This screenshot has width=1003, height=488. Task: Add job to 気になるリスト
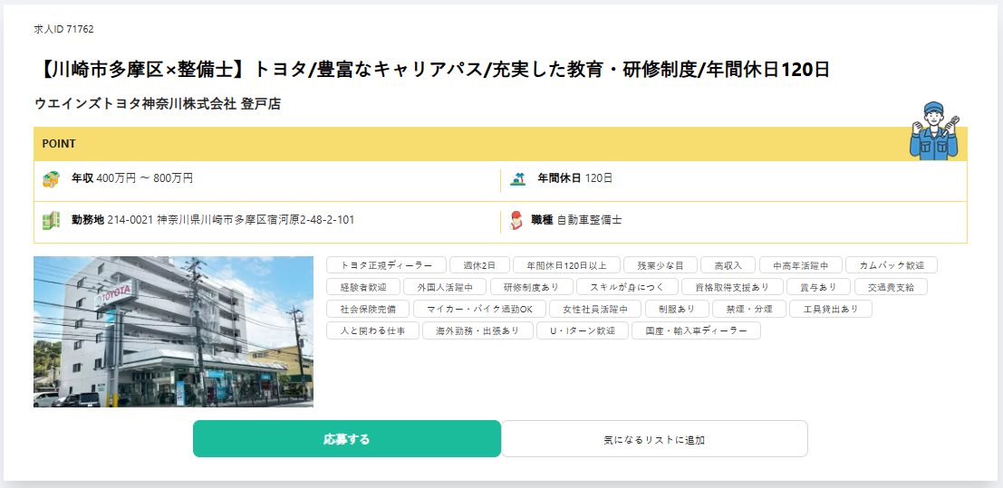click(x=654, y=439)
